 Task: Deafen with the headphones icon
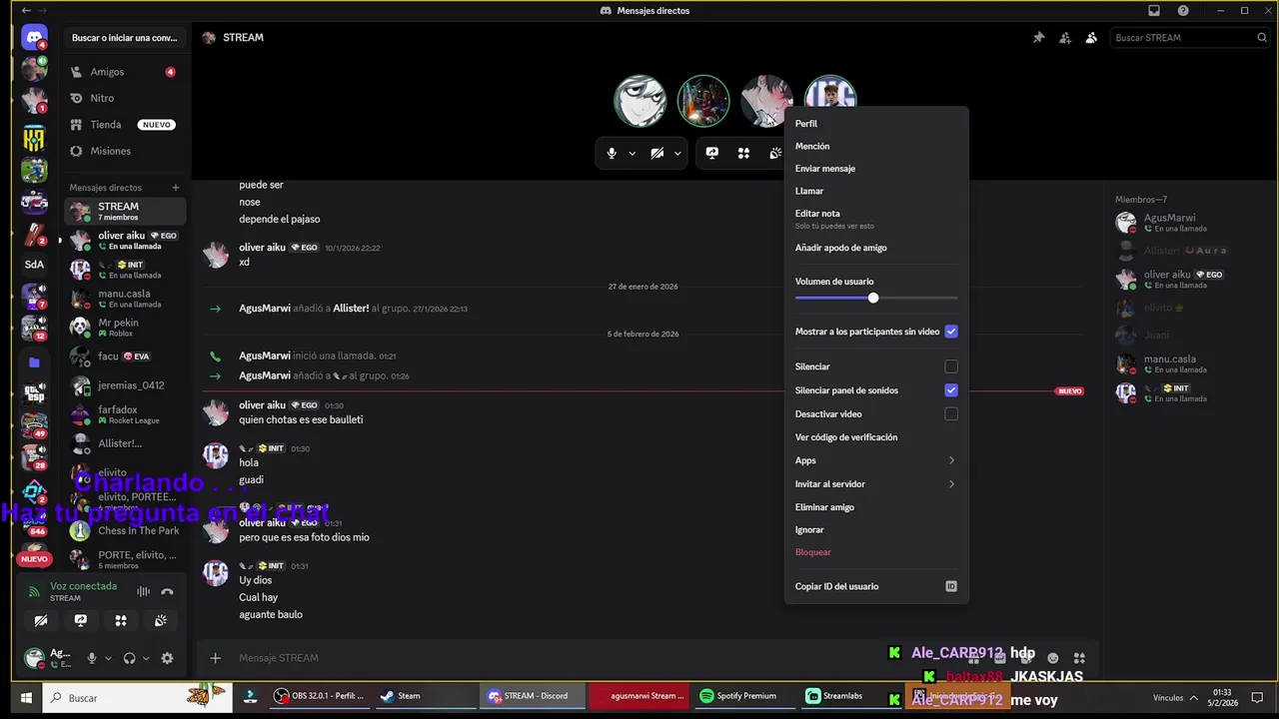(x=129, y=658)
